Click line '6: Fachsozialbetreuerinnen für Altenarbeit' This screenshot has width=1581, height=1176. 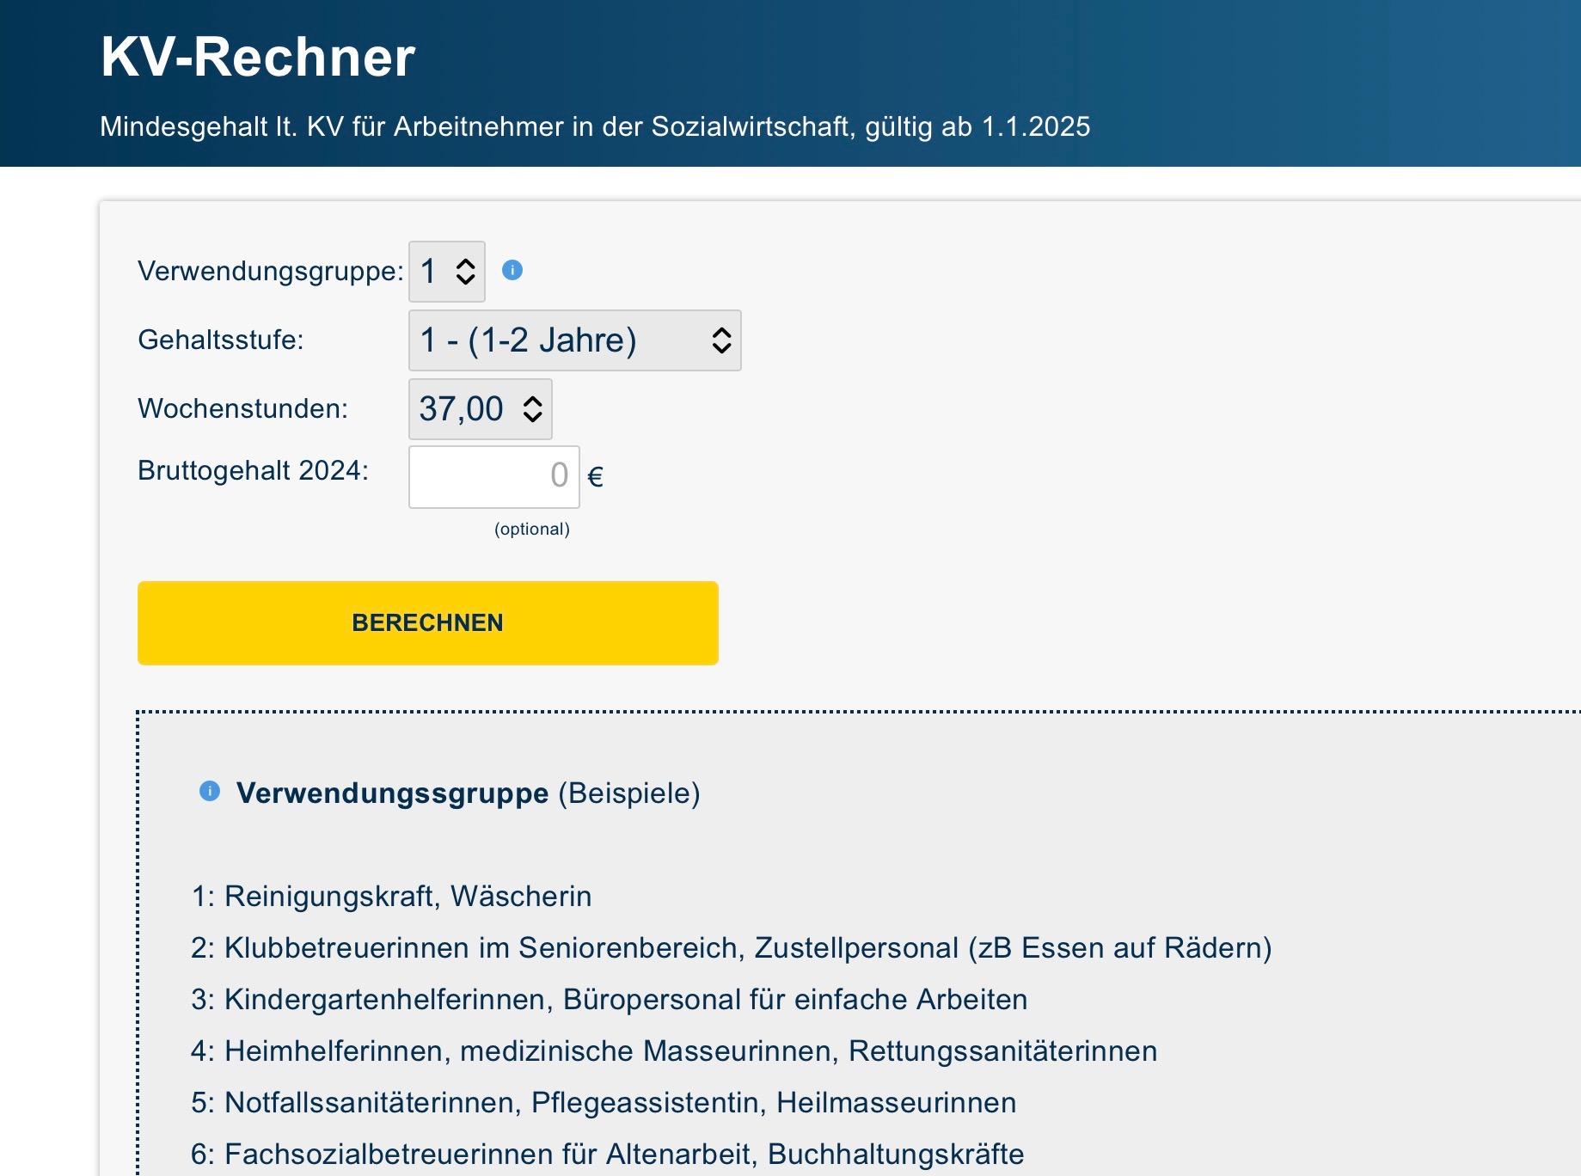[608, 1154]
